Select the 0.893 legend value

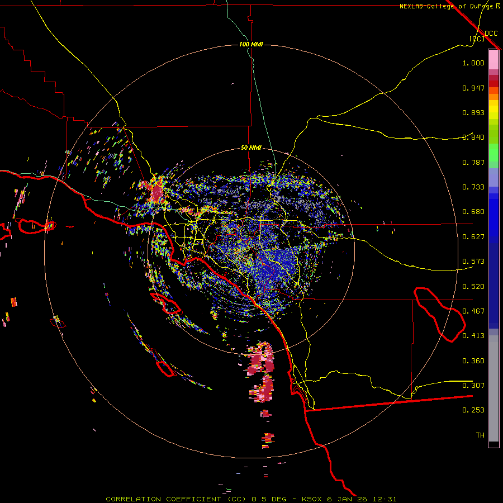point(473,112)
